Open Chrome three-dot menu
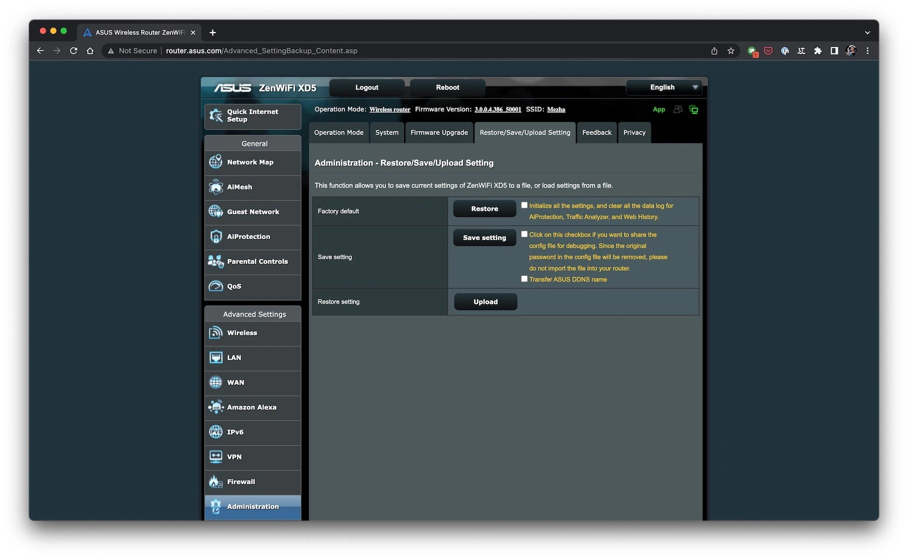 tap(867, 51)
